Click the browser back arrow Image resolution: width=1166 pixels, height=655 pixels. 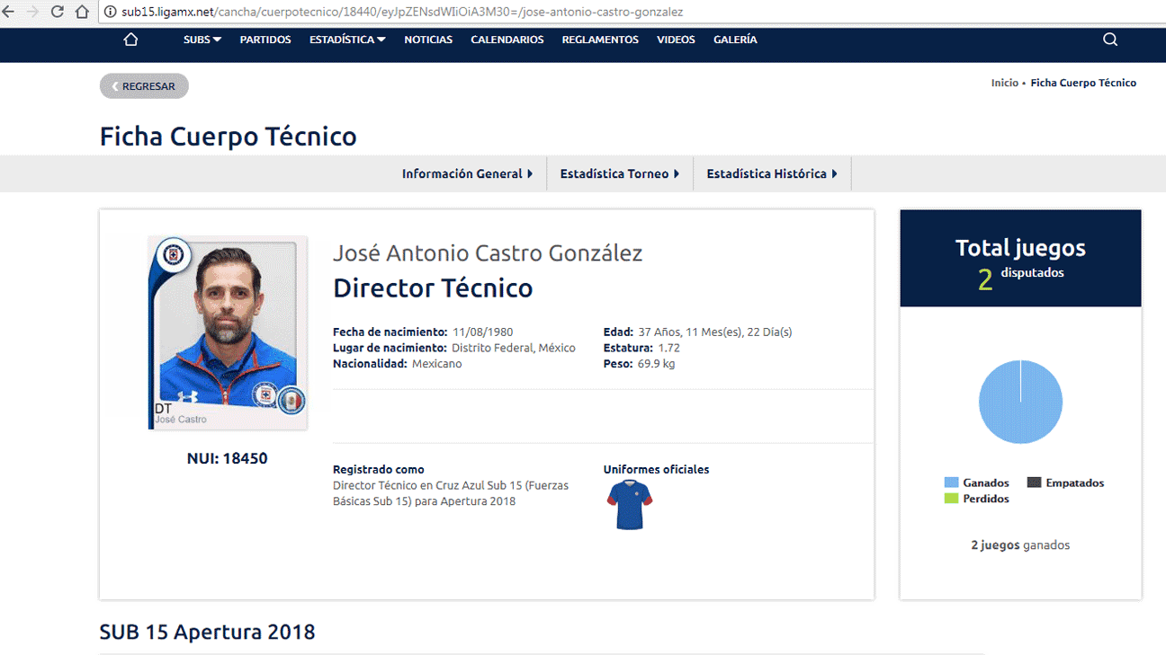coord(9,12)
